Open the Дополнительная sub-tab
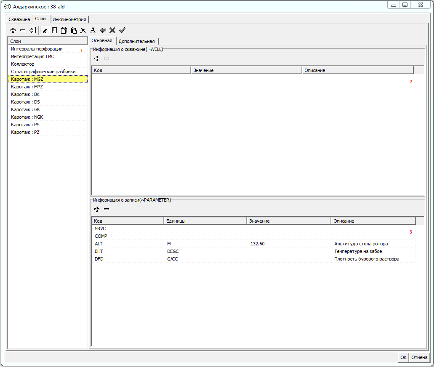434x367 pixels. pyautogui.click(x=137, y=41)
